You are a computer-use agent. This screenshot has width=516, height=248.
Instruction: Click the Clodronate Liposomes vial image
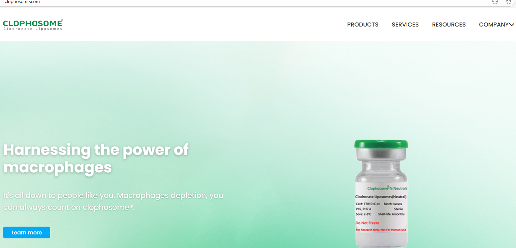381,194
